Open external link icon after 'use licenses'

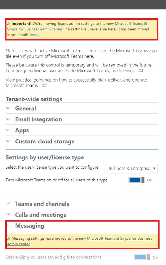tap(141, 70)
